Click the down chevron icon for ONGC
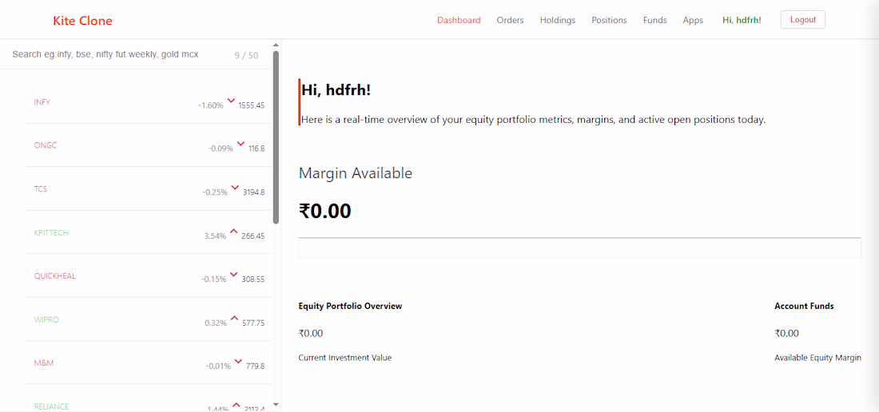The image size is (879, 412). 241,145
